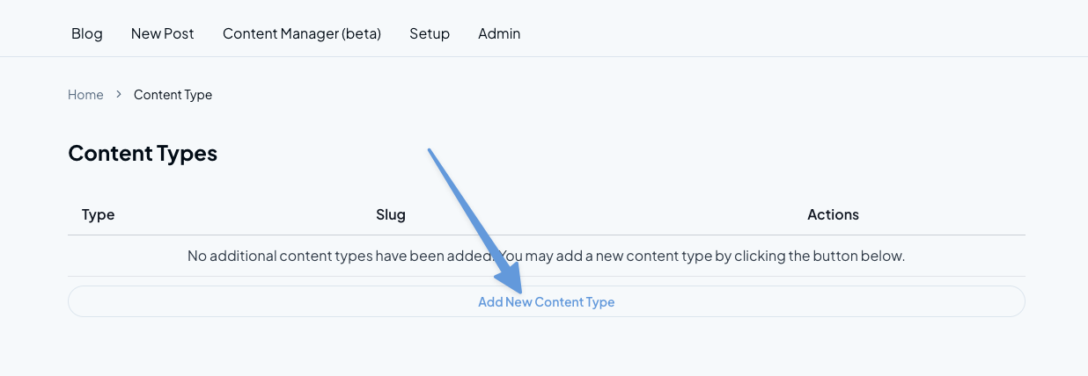
Task: Click the Slug column header
Action: (x=390, y=214)
